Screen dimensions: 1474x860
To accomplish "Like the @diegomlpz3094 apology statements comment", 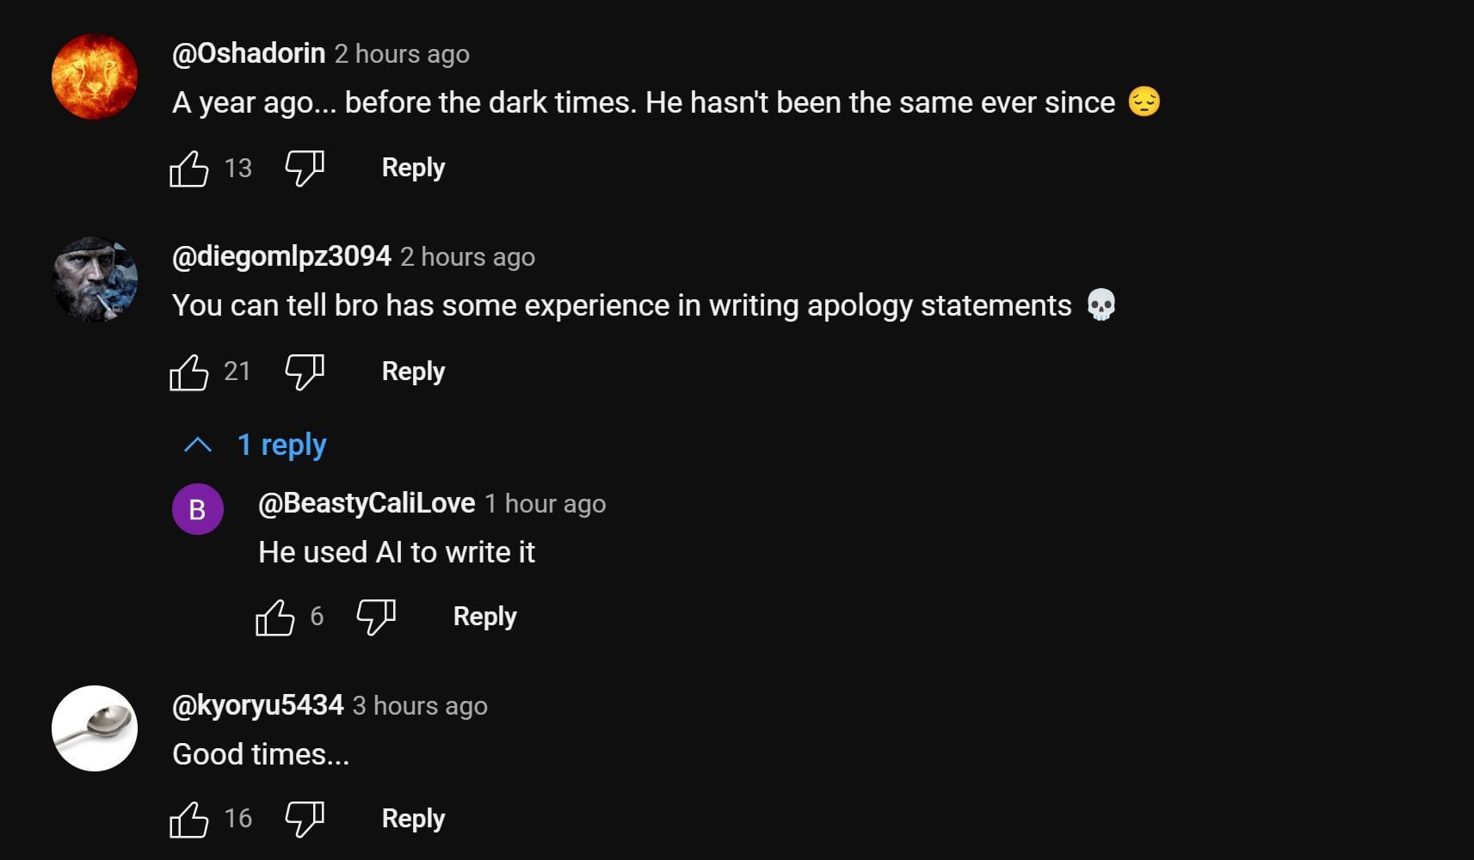I will 189,372.
